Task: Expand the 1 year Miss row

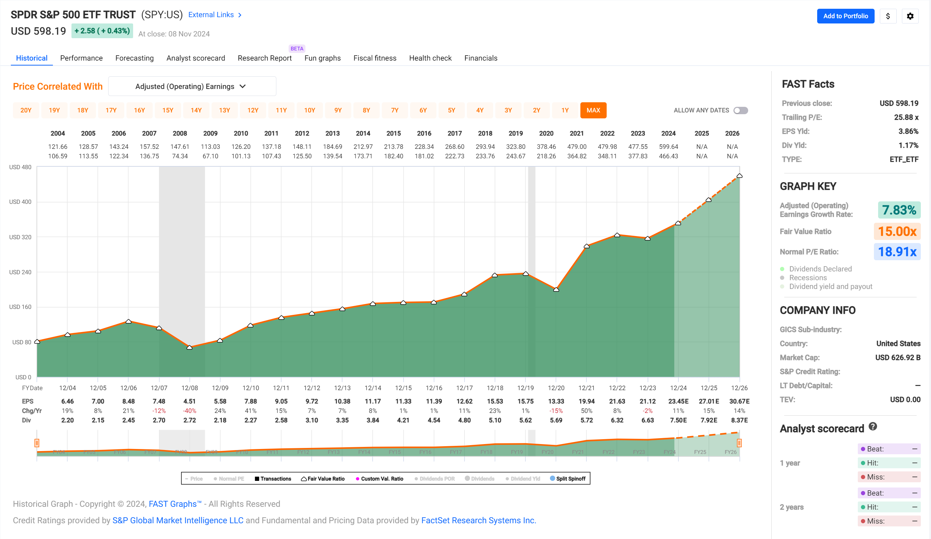Action: pyautogui.click(x=889, y=477)
